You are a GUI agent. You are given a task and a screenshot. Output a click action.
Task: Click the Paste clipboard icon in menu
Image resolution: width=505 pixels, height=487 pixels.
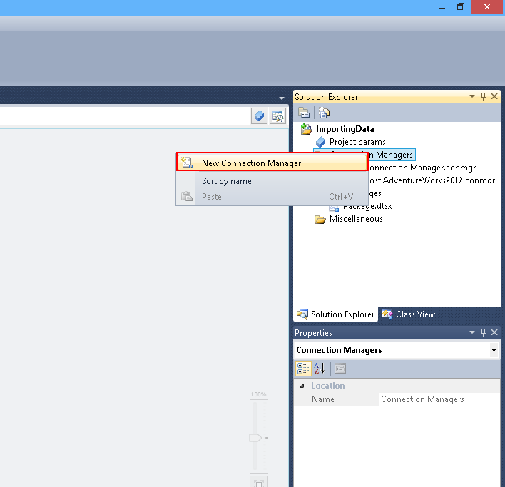point(186,196)
